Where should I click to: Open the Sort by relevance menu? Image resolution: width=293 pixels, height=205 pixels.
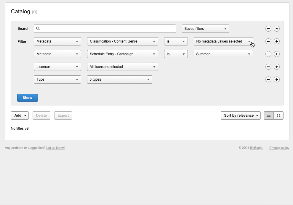click(x=241, y=115)
